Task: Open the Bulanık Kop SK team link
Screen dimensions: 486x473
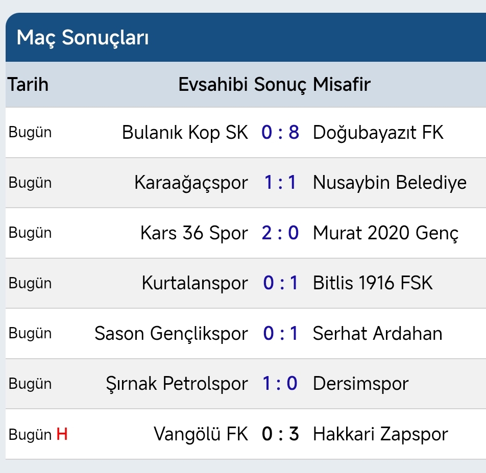Action: tap(185, 133)
